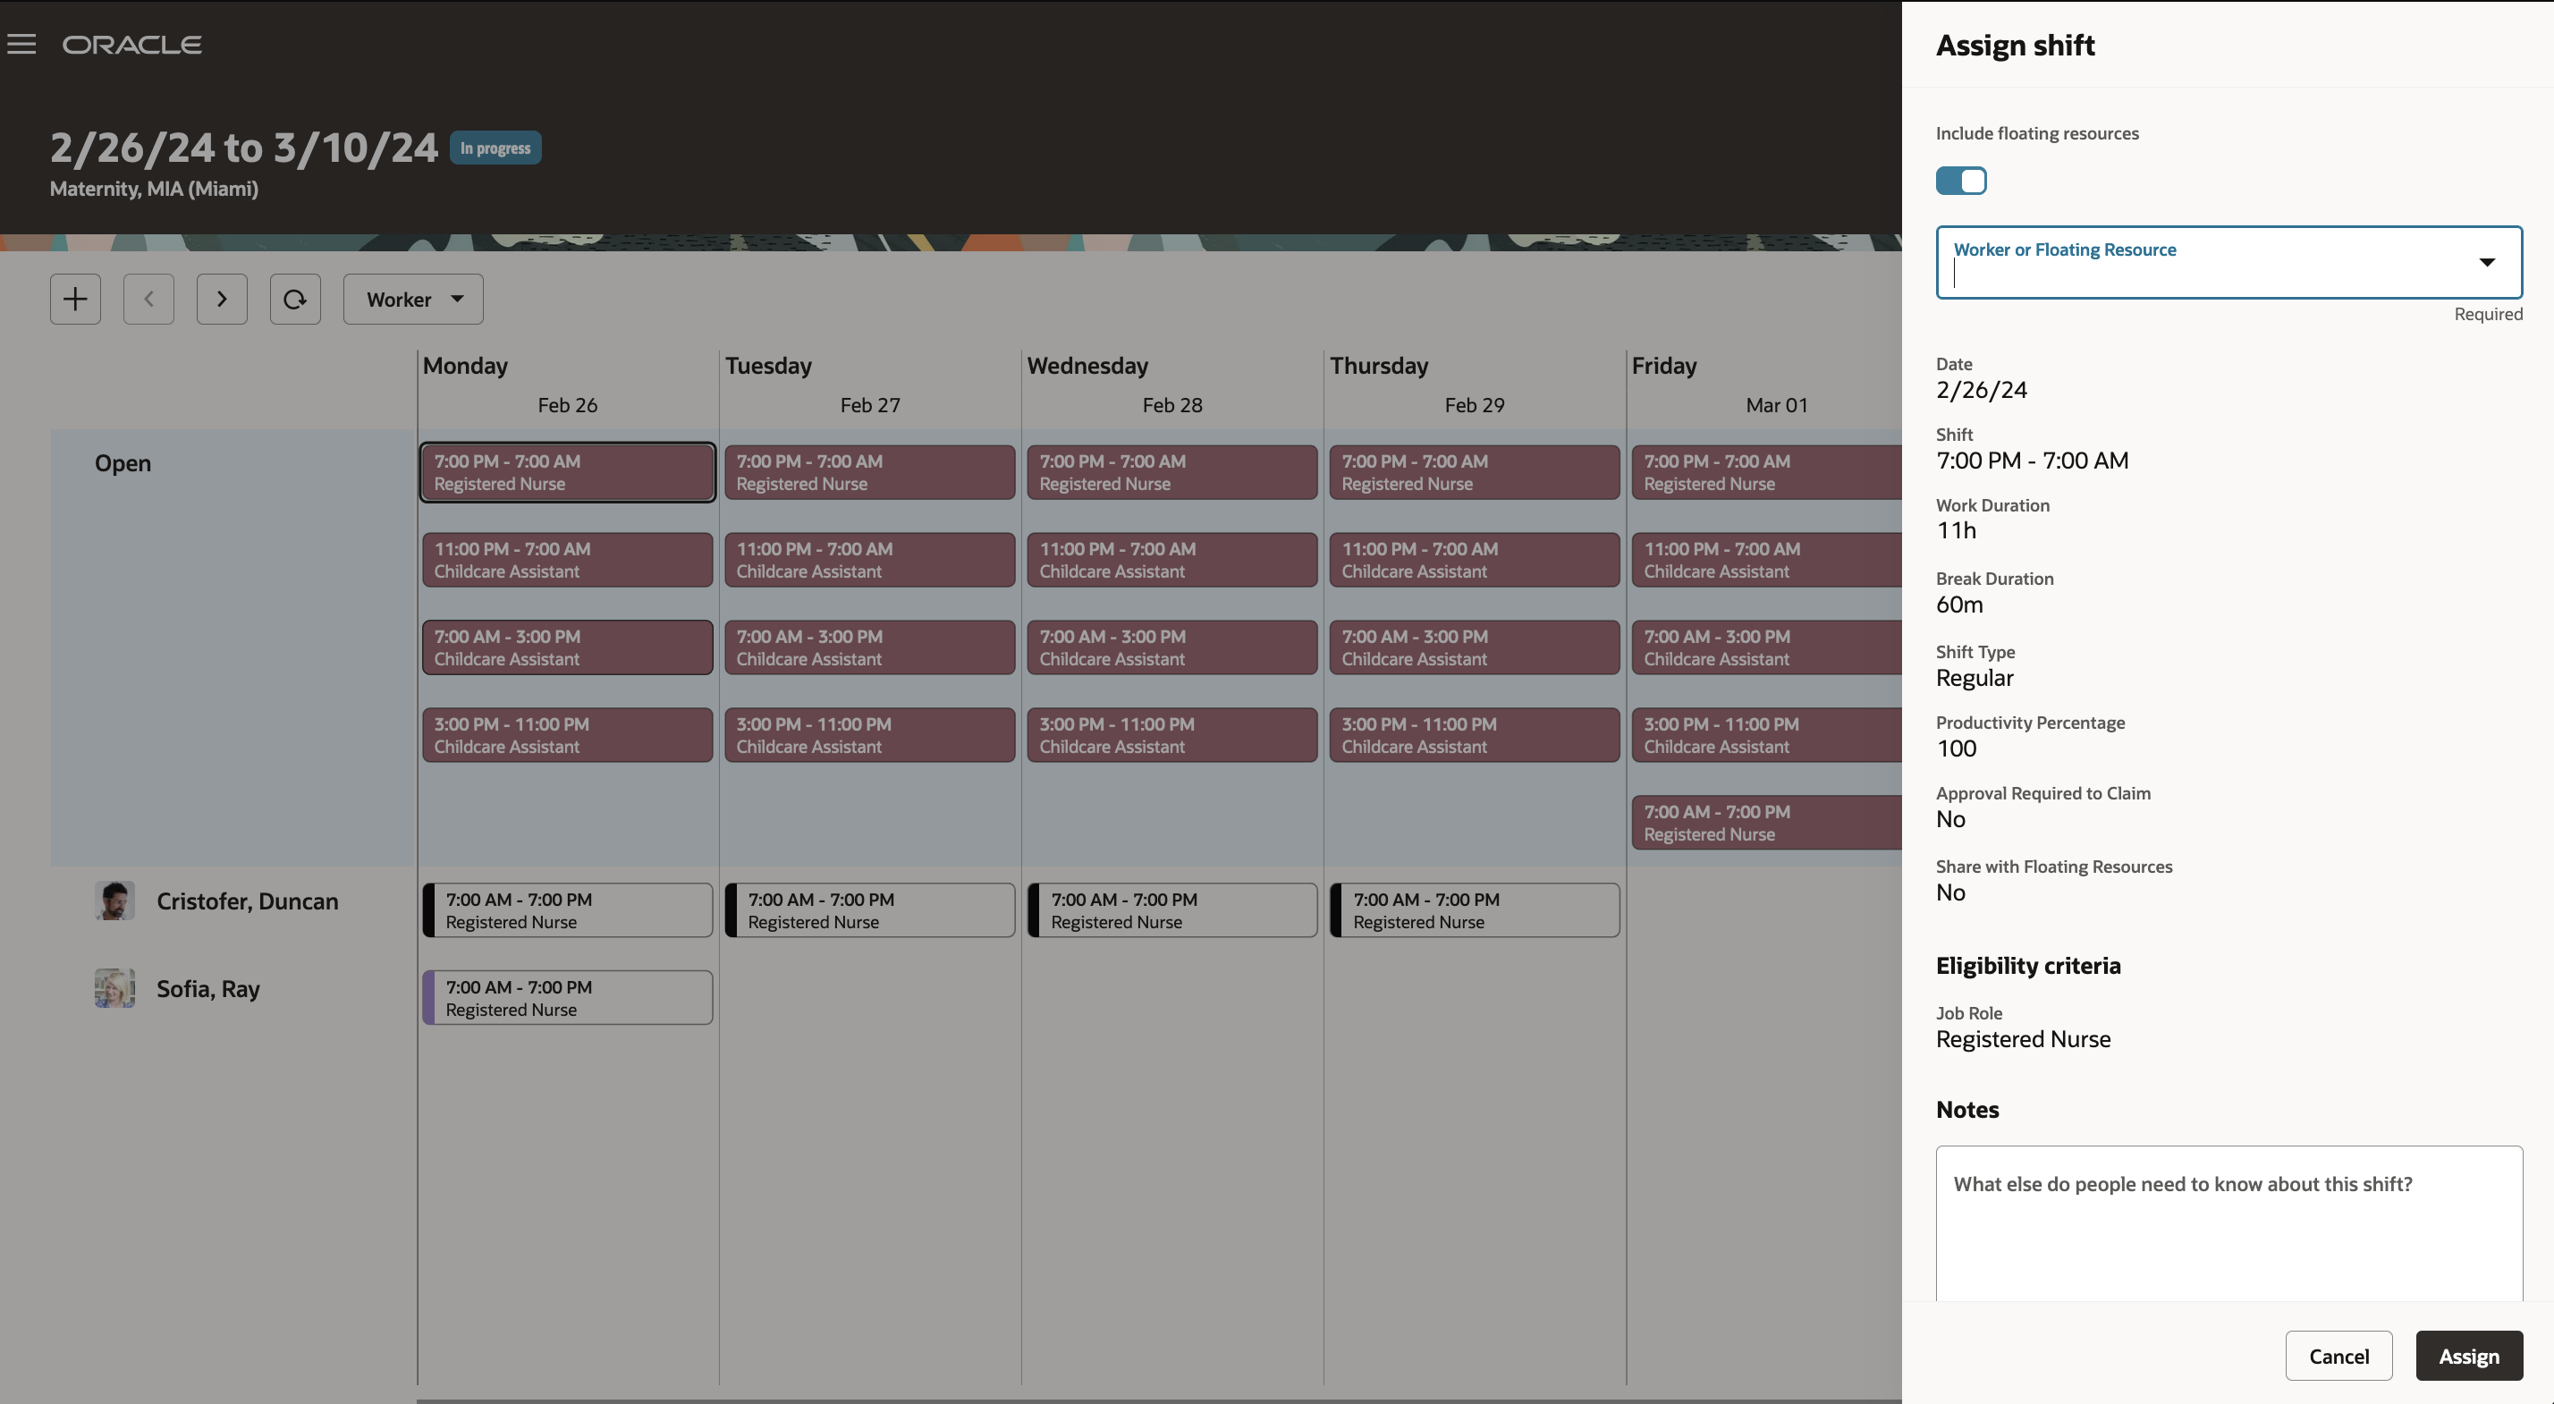Select Monday open 11:00 PM Childcare Assistant shift
Image resolution: width=2554 pixels, height=1404 pixels.
(567, 560)
